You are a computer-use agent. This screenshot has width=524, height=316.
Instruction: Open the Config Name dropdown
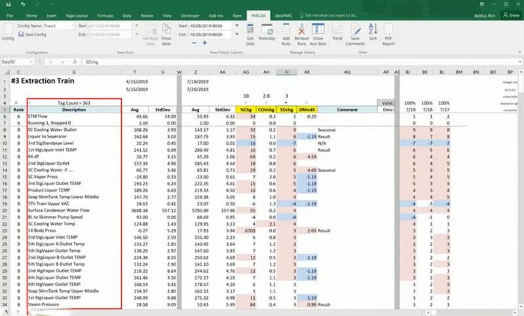(x=72, y=26)
